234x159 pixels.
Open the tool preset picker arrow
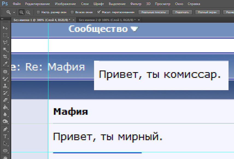(x=14, y=12)
